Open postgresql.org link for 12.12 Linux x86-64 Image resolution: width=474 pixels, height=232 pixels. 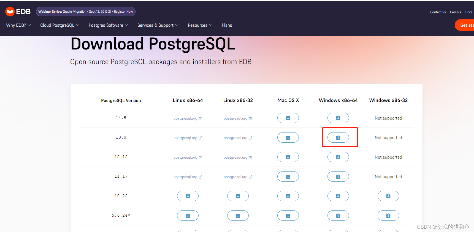pyautogui.click(x=188, y=158)
